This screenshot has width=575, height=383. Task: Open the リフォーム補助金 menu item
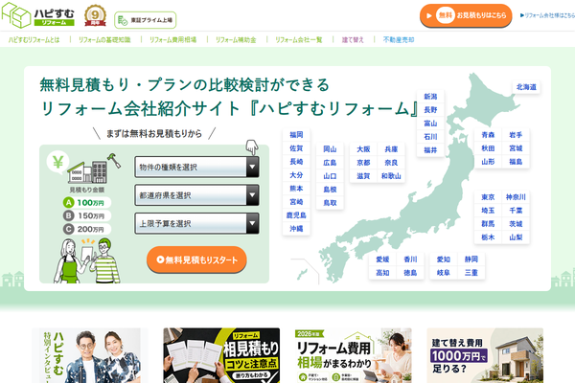(236, 39)
